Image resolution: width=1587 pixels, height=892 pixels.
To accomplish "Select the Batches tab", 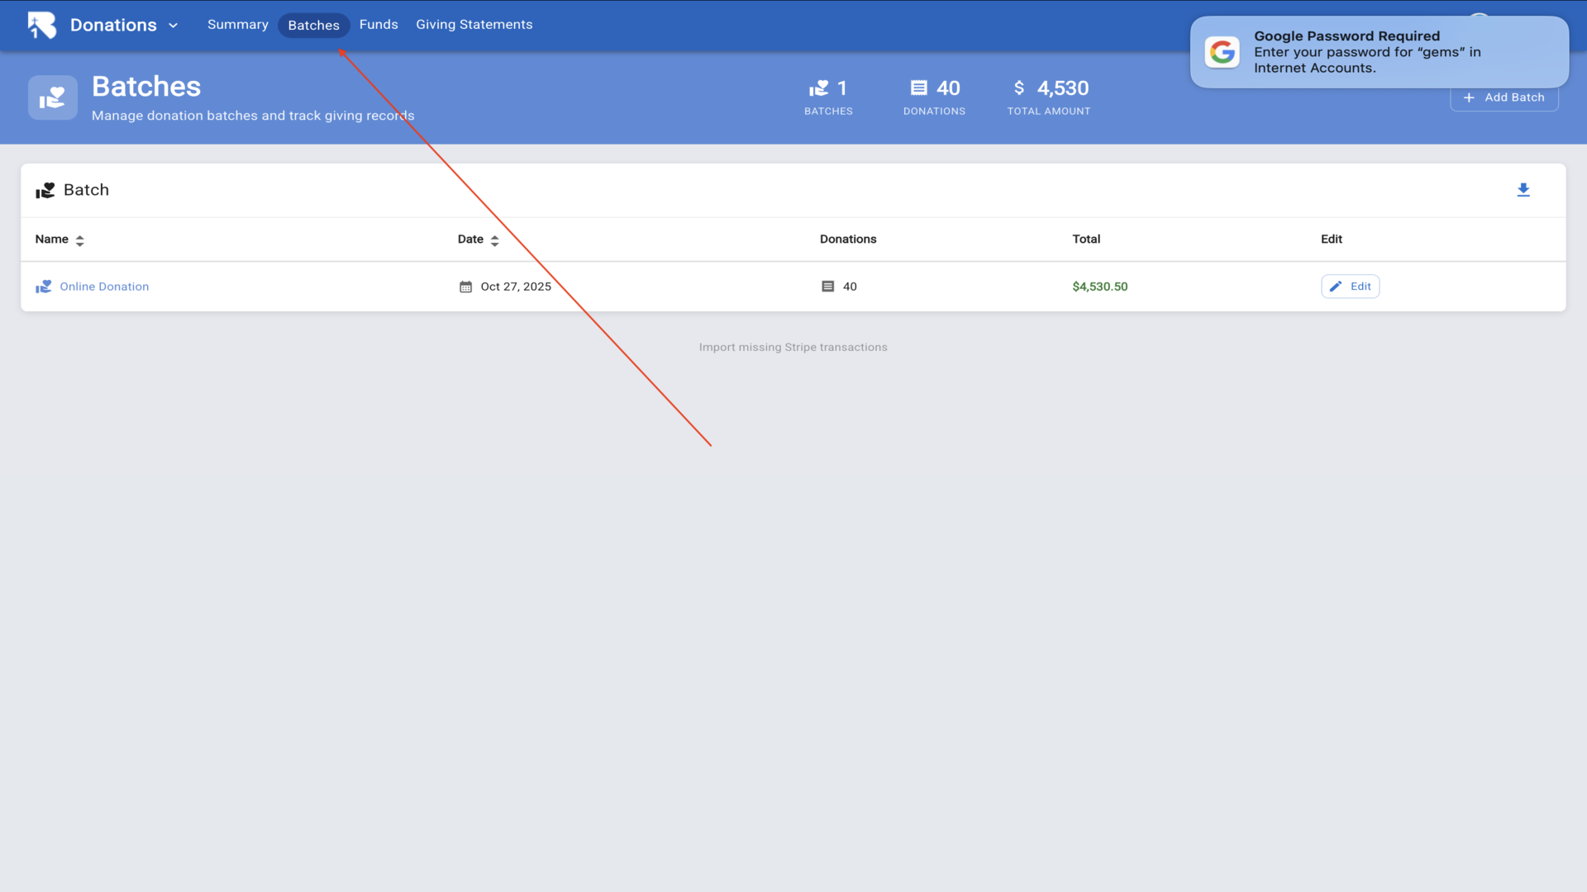I will (x=313, y=26).
